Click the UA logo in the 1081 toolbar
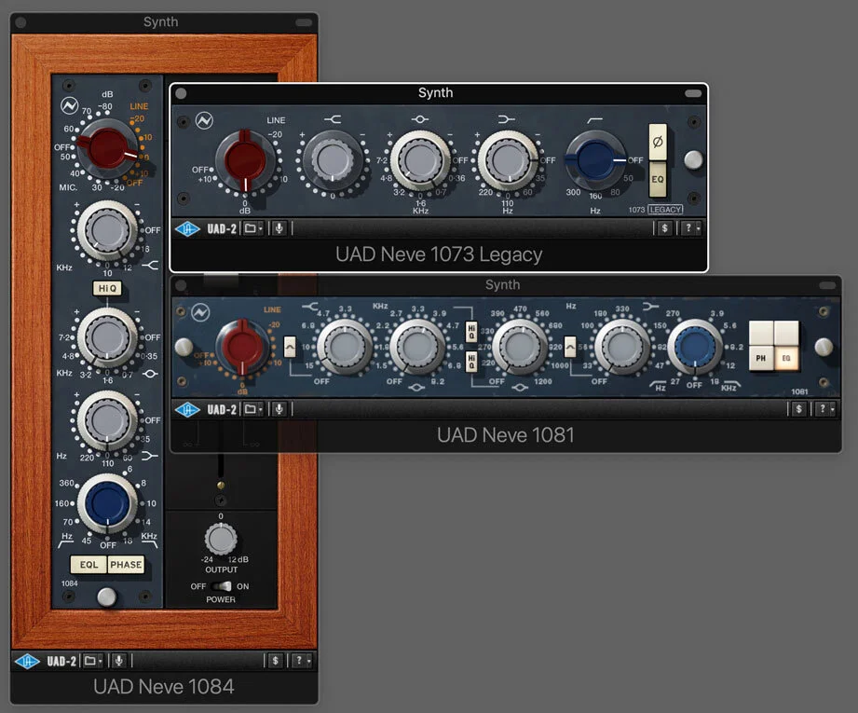 187,409
